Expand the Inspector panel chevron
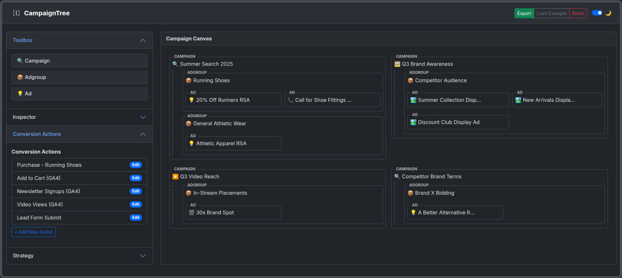 pyautogui.click(x=143, y=117)
